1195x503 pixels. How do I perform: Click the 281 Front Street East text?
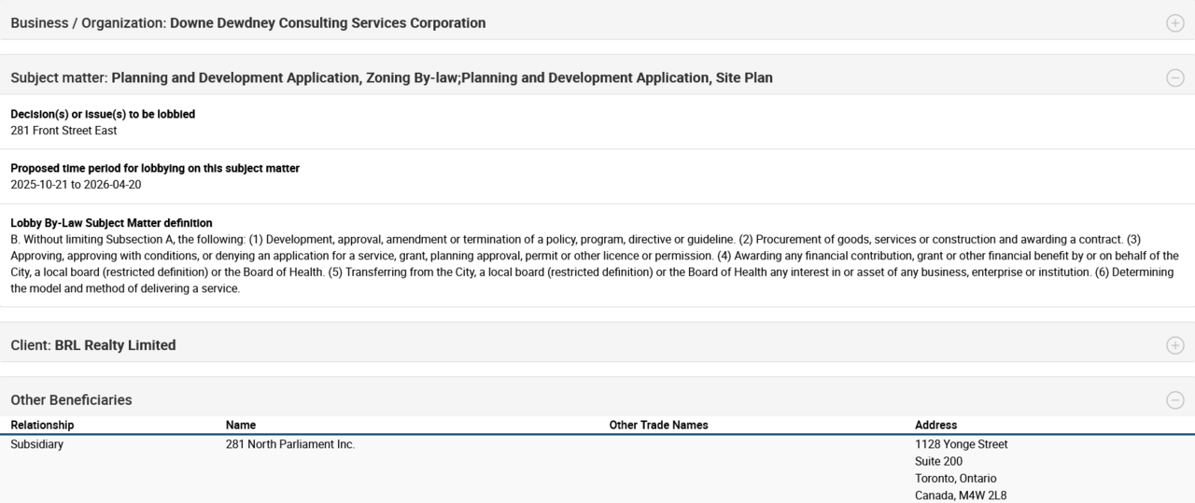[63, 131]
